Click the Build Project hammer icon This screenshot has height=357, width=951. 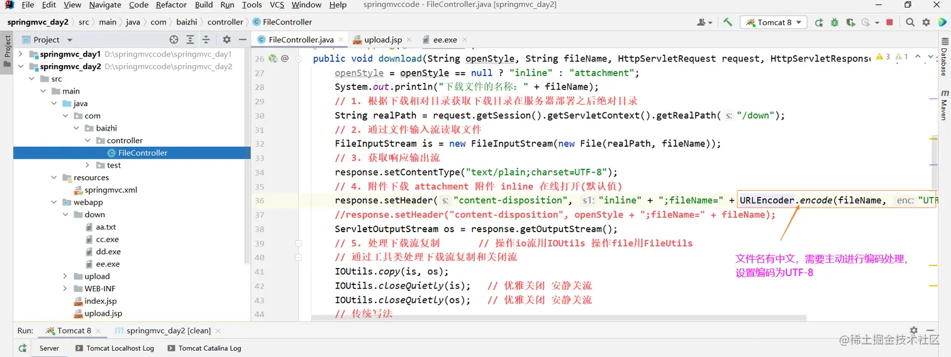[x=728, y=22]
